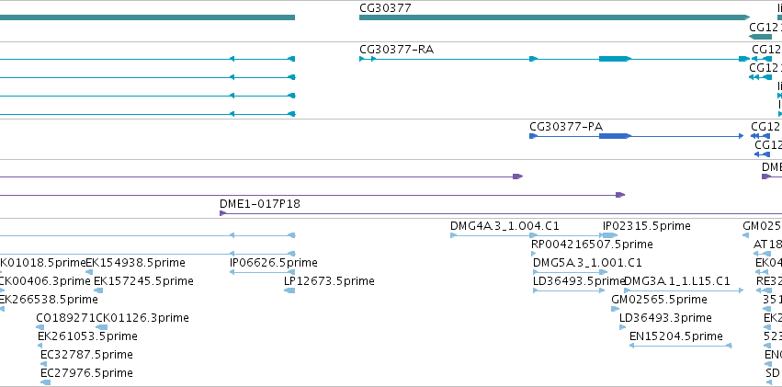The image size is (782, 387).
Task: Click the IP02315.5prime EST label
Action: [646, 226]
